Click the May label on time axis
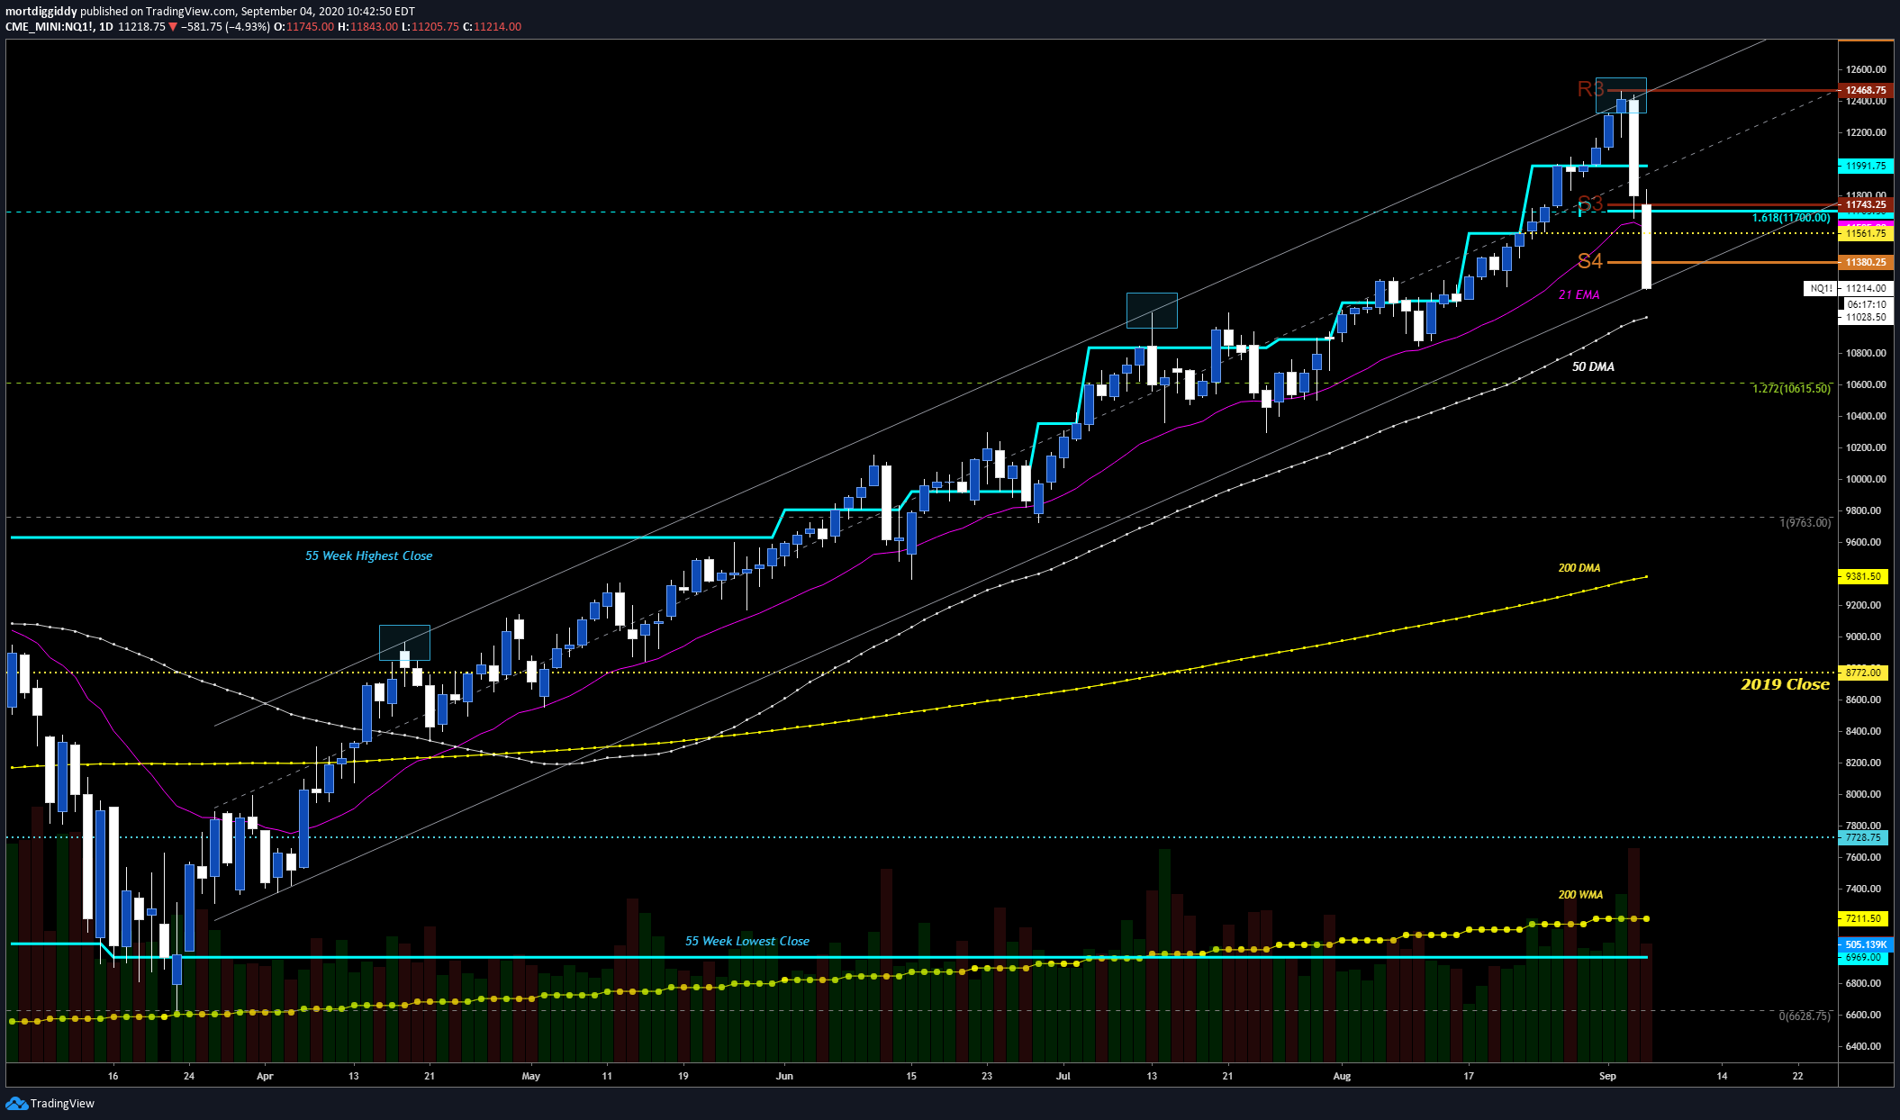 tap(531, 1076)
